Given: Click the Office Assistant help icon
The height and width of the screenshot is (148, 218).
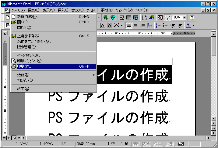Looking at the screenshot, I should click(x=192, y=18).
